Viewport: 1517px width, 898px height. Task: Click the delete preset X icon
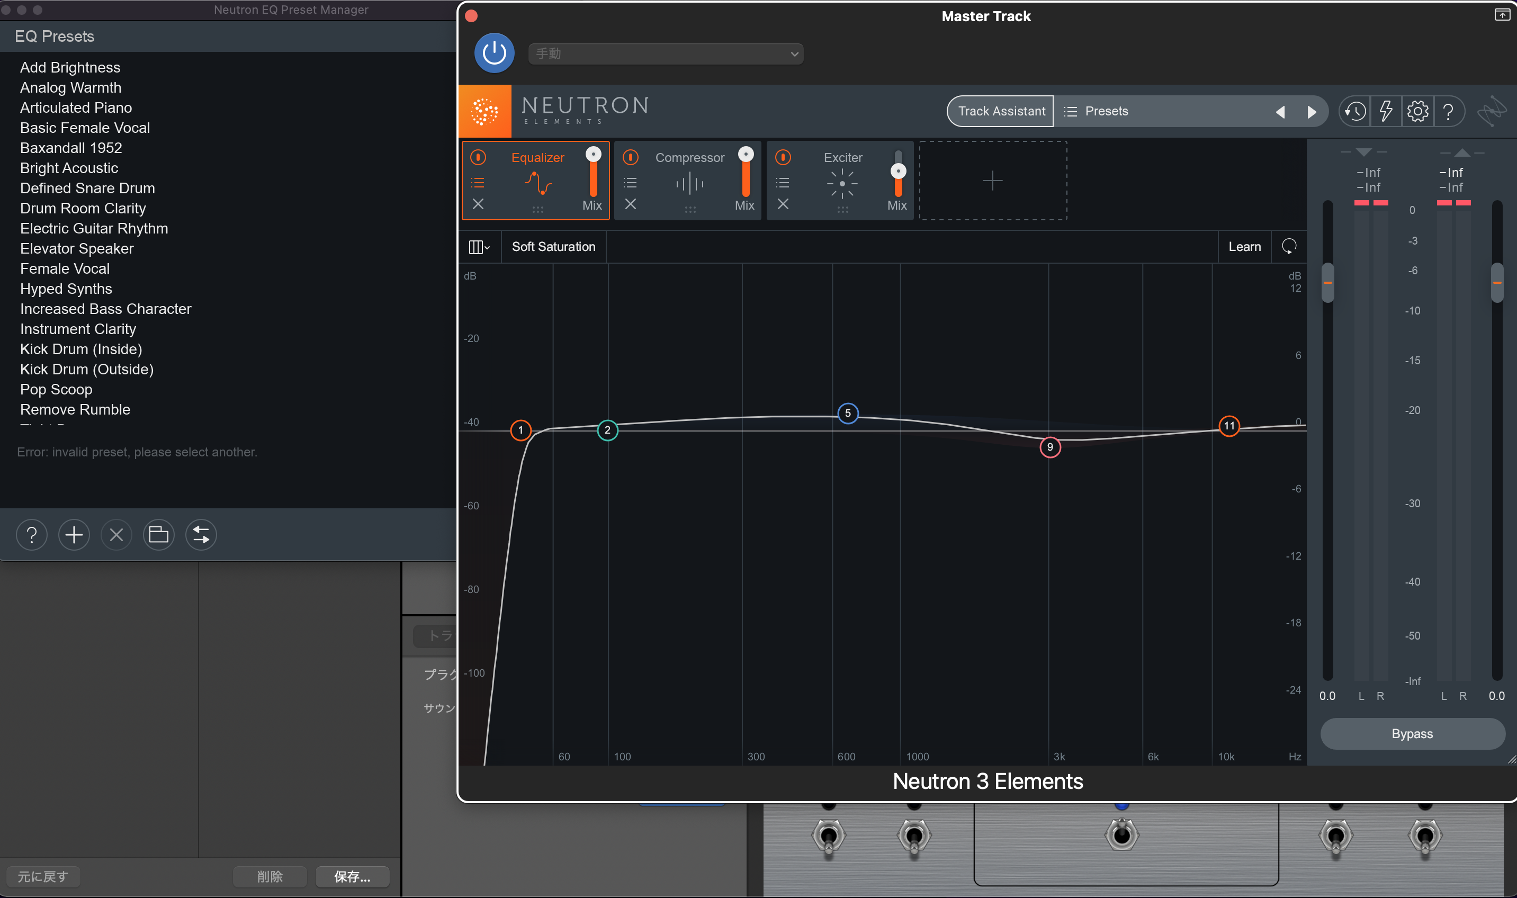click(x=116, y=535)
